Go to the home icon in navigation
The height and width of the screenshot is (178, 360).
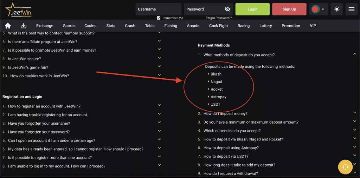coord(8,26)
